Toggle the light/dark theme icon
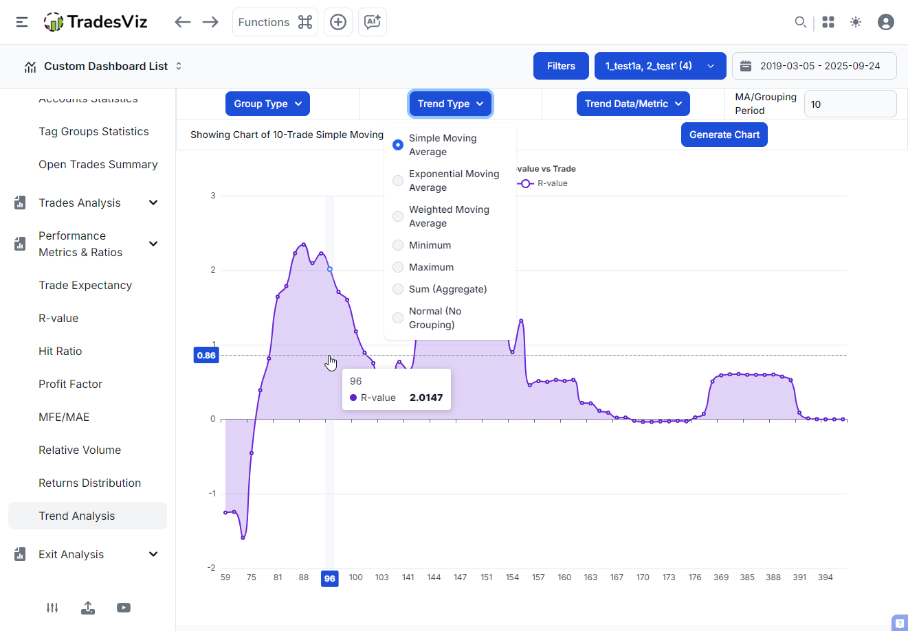The width and height of the screenshot is (908, 631). coord(856,22)
